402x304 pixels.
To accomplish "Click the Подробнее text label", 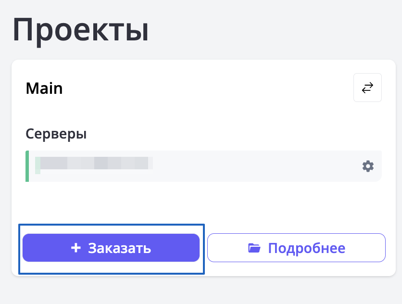I will pos(306,248).
